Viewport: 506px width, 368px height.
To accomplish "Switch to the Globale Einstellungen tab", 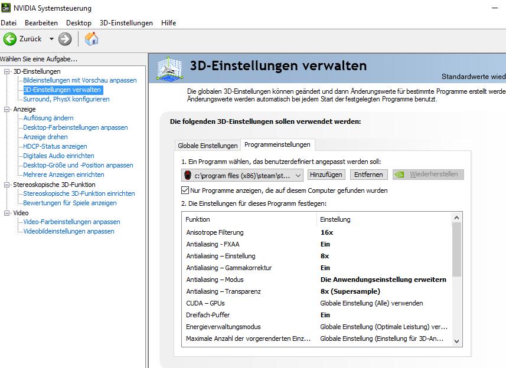I will [x=207, y=146].
